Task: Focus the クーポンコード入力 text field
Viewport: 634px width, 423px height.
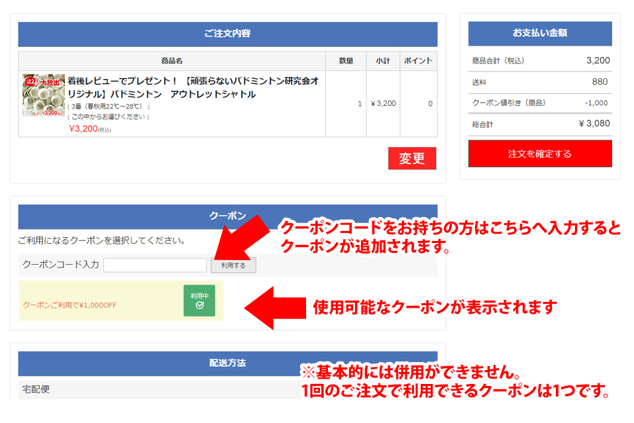Action: tap(155, 265)
